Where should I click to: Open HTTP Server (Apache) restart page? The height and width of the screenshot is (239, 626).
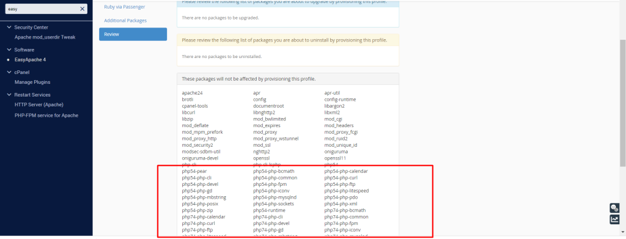click(x=39, y=105)
